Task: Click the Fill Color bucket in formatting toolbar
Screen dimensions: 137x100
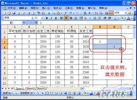Action: pos(122,18)
